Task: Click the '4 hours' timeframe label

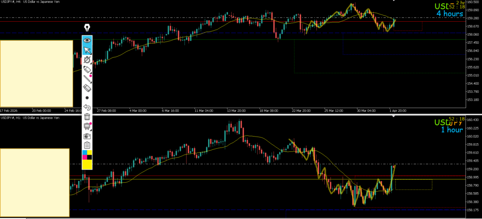Action: [450, 14]
